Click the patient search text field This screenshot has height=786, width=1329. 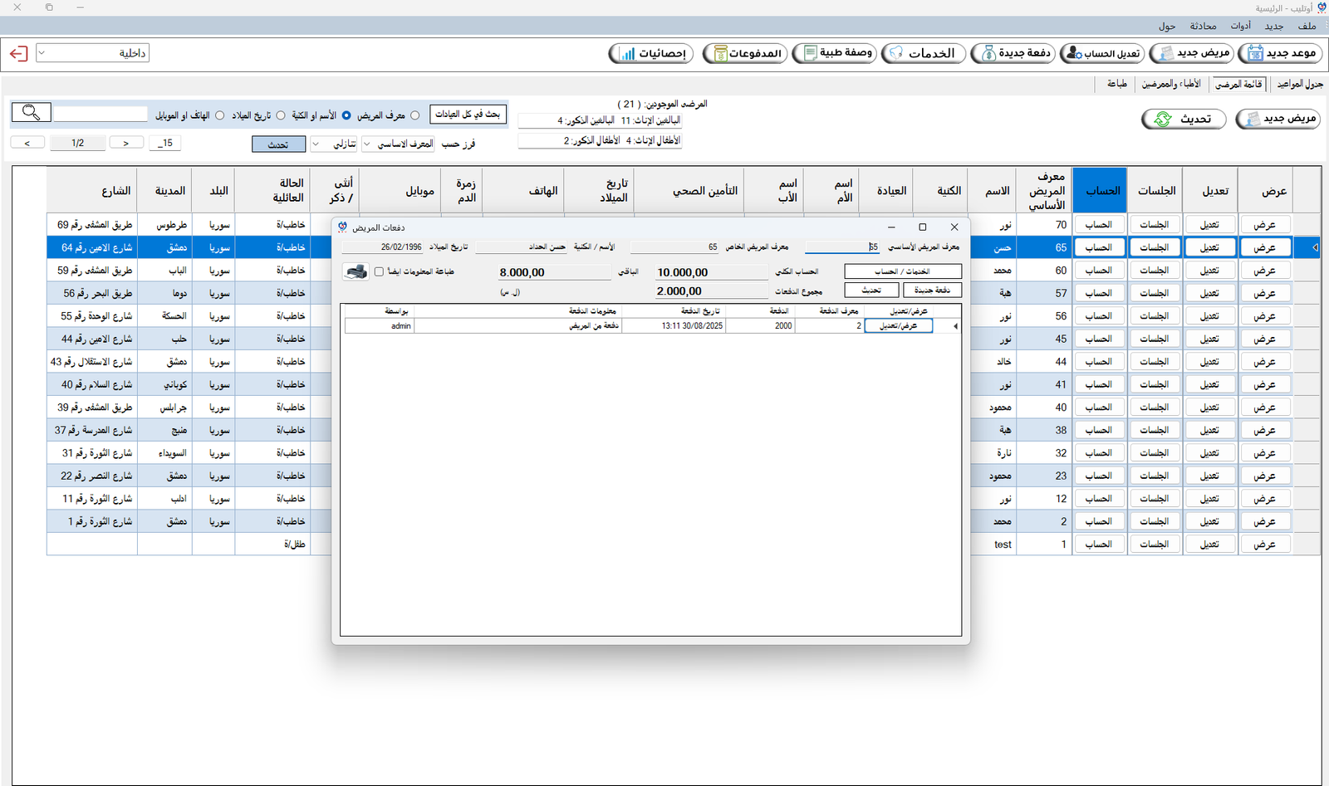tap(101, 114)
